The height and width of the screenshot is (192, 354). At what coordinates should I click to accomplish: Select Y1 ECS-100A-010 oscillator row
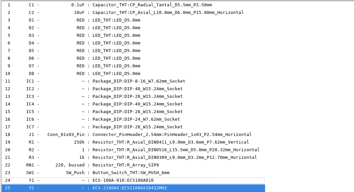pyautogui.click(x=133, y=180)
